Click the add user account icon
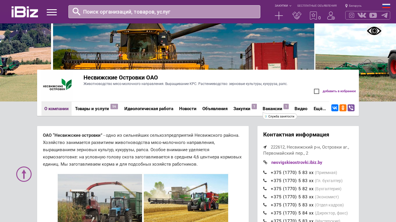Screen dimensions: 396x222 (331, 16)
